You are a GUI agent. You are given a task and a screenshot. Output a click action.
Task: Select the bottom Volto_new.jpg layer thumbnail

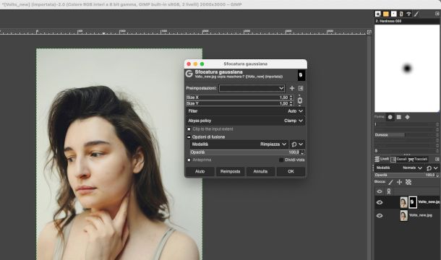(x=403, y=216)
